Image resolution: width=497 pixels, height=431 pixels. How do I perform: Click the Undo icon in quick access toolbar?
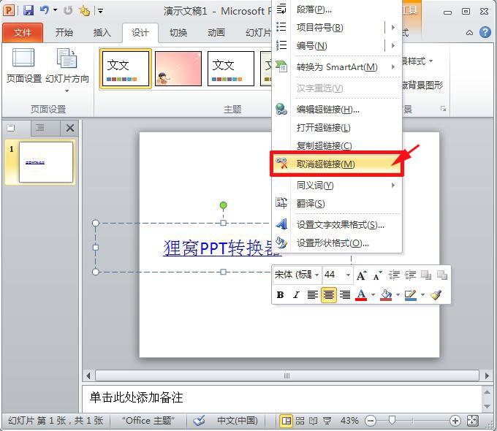44,10
